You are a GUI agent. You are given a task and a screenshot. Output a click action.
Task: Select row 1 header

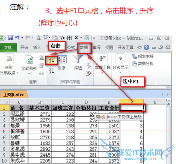pos(5,108)
